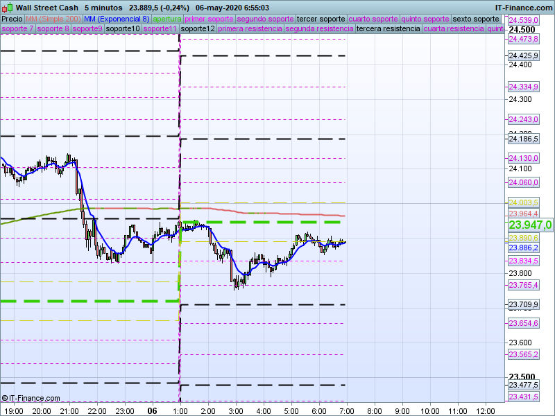Click the green 23.947,0 price tag
The width and height of the screenshot is (555, 416).
[530, 225]
